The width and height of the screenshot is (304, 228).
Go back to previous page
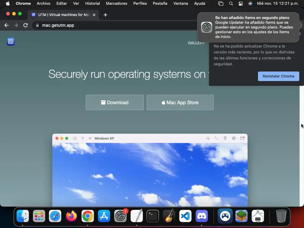pos(7,25)
